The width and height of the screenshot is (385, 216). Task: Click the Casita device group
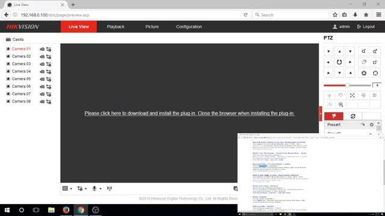pyautogui.click(x=14, y=40)
